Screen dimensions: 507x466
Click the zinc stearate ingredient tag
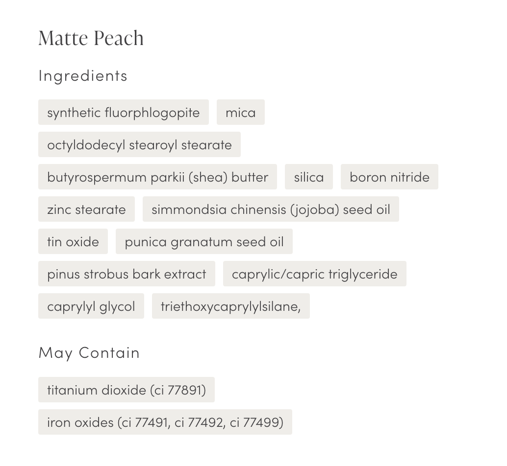point(86,210)
